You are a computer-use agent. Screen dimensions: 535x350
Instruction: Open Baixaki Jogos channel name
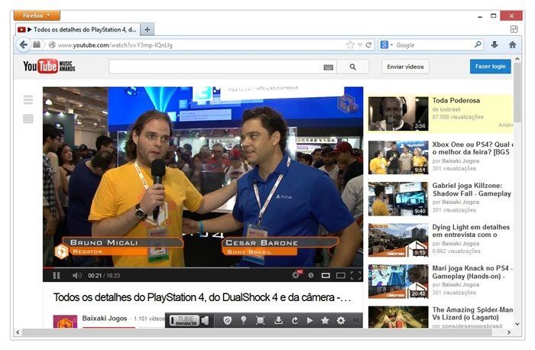[105, 318]
